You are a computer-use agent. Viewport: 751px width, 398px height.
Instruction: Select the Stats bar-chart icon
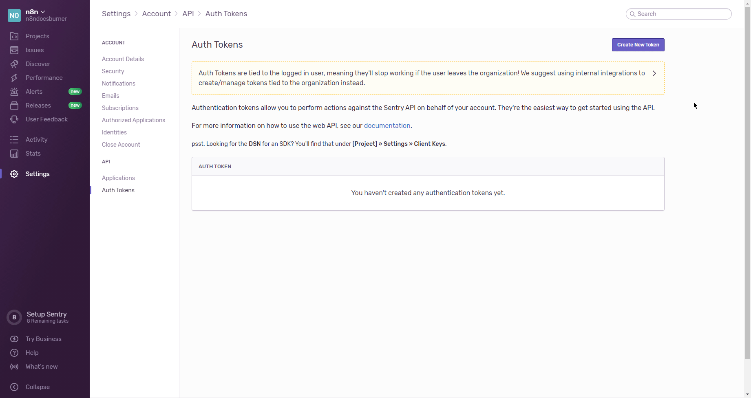[x=14, y=154]
